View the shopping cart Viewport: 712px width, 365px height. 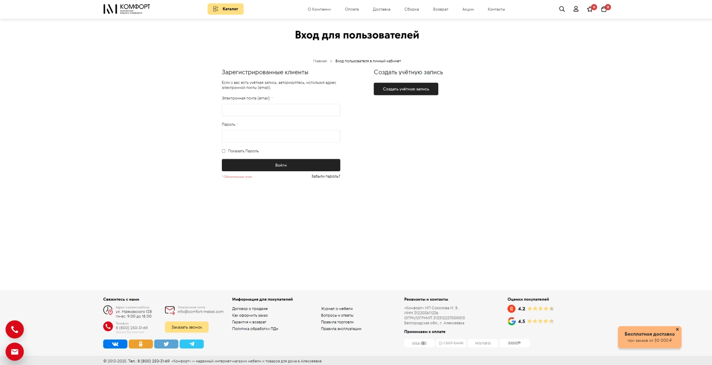pyautogui.click(x=604, y=9)
